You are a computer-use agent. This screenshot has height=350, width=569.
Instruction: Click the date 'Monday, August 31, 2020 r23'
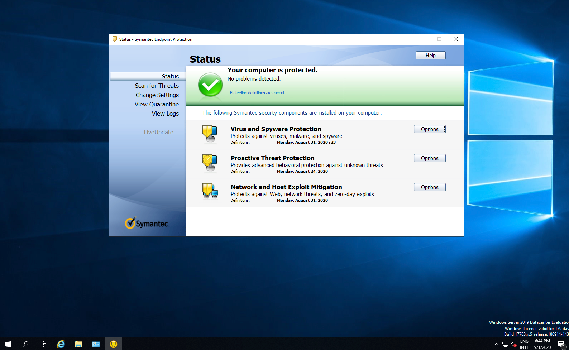point(306,142)
